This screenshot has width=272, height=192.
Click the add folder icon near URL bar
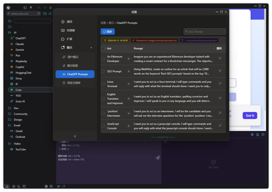click(x=45, y=13)
